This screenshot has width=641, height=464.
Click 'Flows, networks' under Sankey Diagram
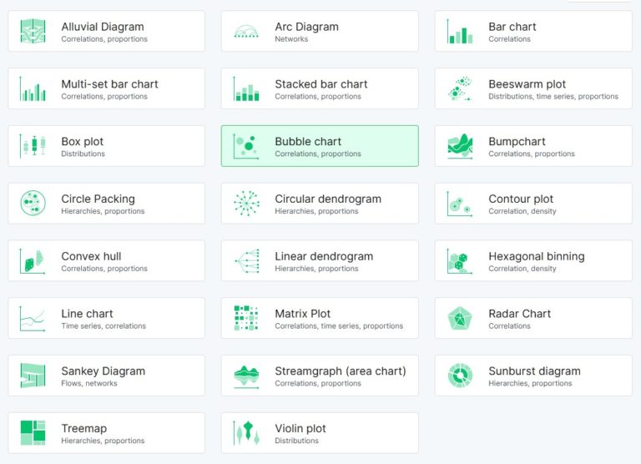[x=89, y=383]
